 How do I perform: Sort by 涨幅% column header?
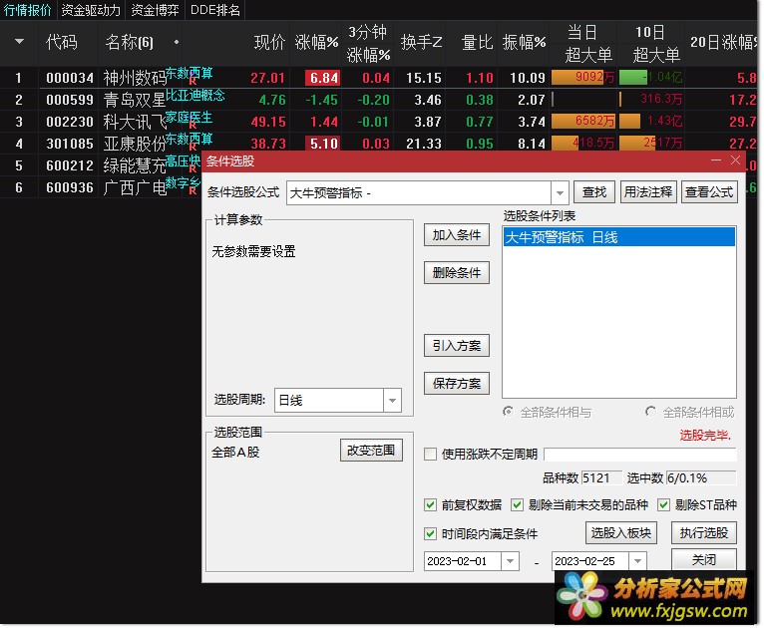click(316, 42)
